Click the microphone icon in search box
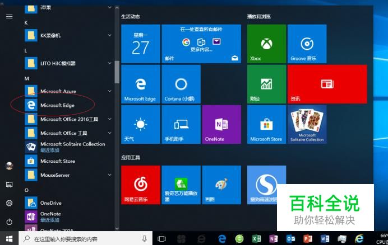Image resolution: width=388 pixels, height=245 pixels. pyautogui.click(x=145, y=239)
